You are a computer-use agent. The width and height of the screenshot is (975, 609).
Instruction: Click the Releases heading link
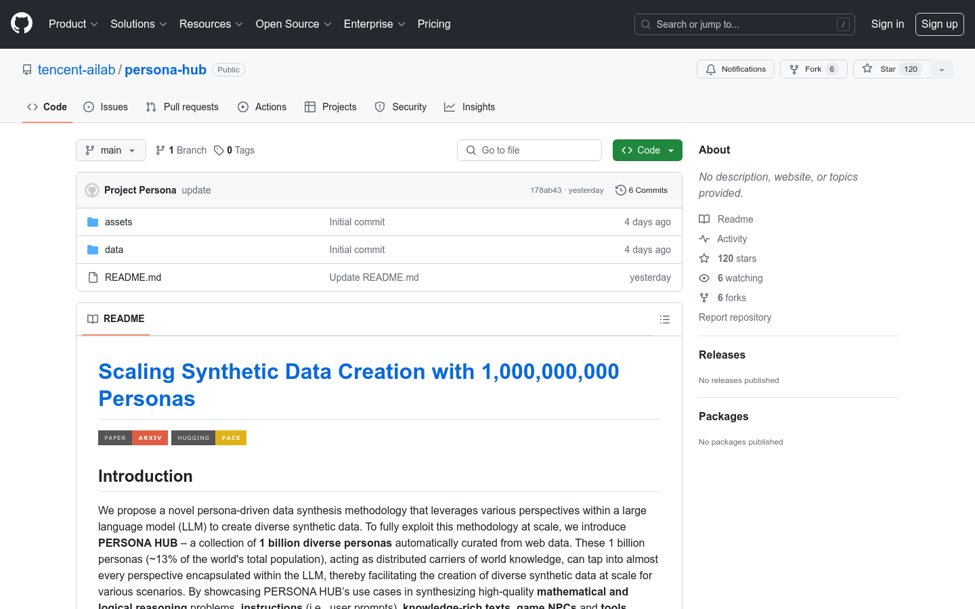tap(722, 355)
